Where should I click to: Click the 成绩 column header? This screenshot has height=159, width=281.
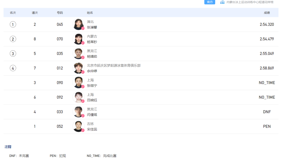point(267,13)
